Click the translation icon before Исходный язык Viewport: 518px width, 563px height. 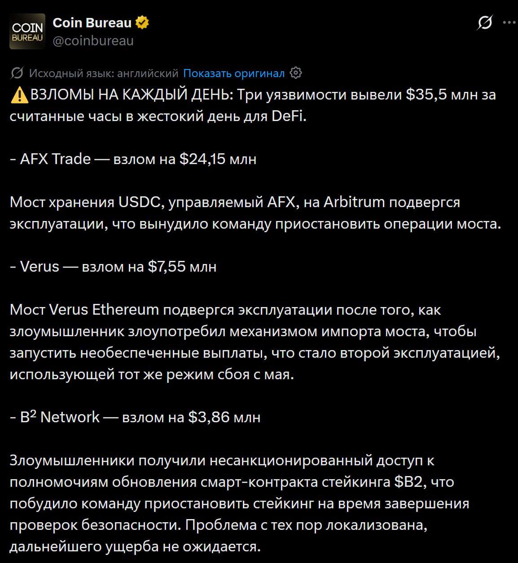17,73
